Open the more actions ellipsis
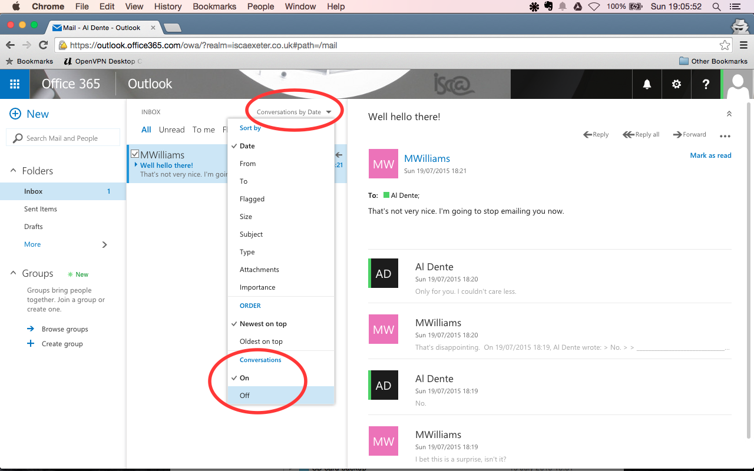 tap(725, 136)
